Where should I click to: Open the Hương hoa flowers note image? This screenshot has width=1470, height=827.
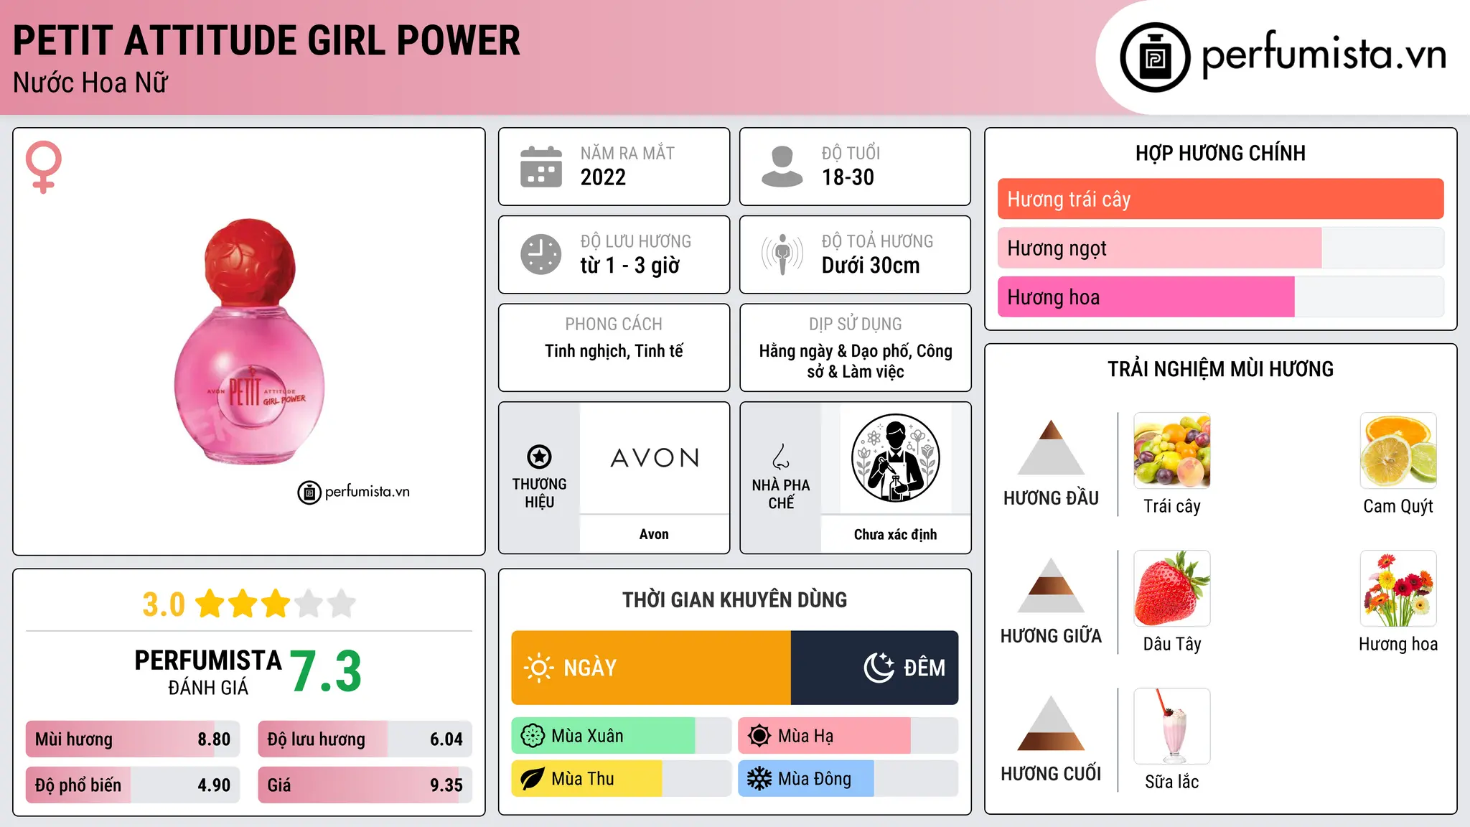(1398, 589)
